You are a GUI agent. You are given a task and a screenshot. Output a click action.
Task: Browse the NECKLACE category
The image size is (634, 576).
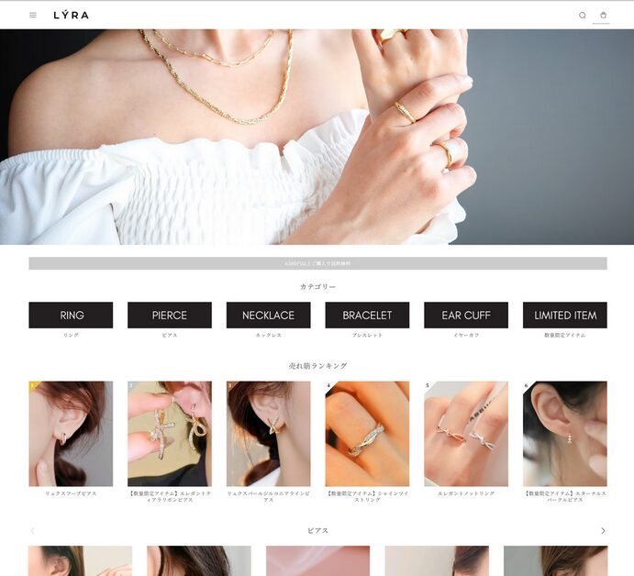click(x=268, y=315)
